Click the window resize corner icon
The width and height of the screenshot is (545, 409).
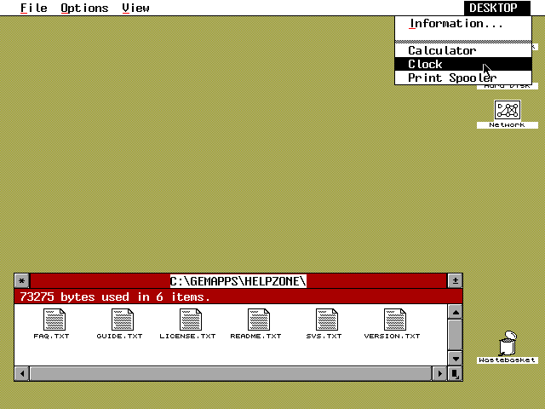point(456,374)
